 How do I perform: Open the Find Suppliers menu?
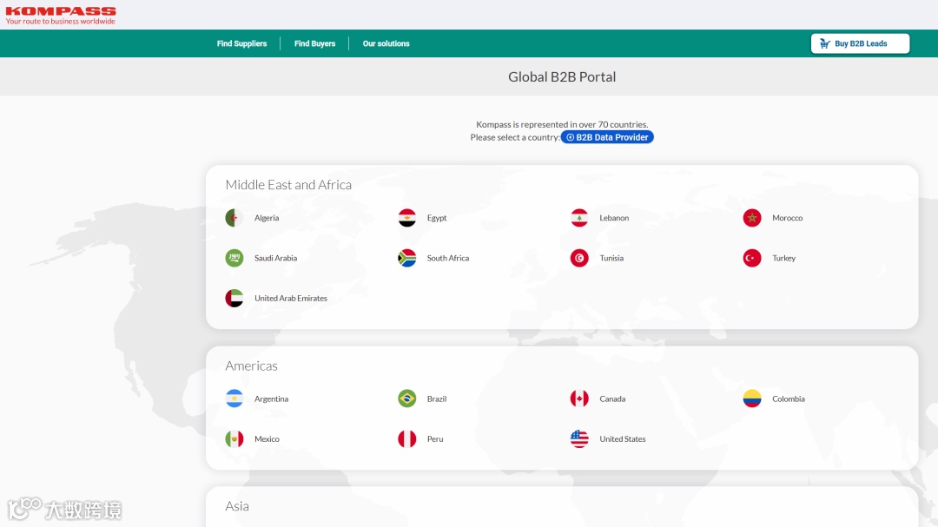coord(241,43)
